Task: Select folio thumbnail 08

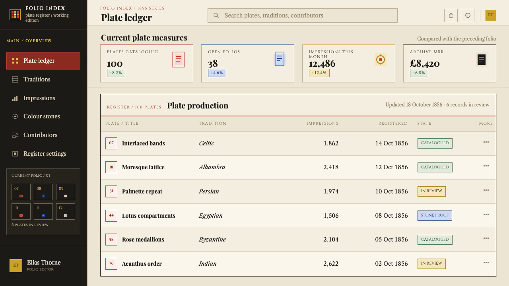Action: (x=43, y=192)
